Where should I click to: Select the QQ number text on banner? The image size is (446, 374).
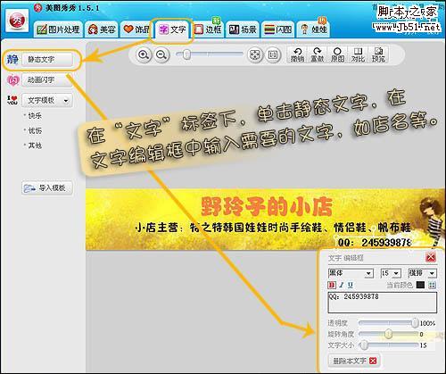click(x=375, y=243)
